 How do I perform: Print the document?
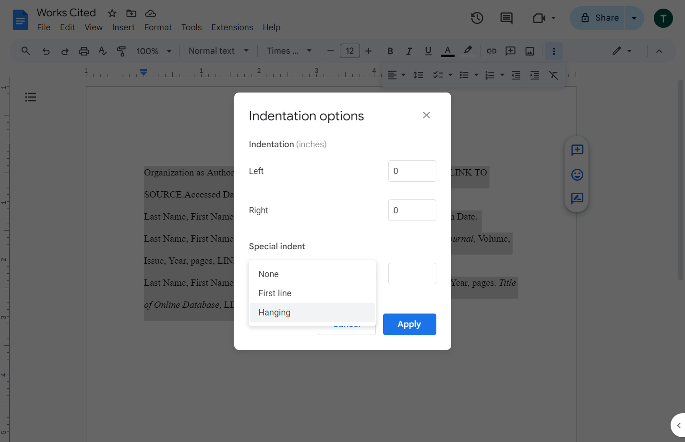(84, 51)
